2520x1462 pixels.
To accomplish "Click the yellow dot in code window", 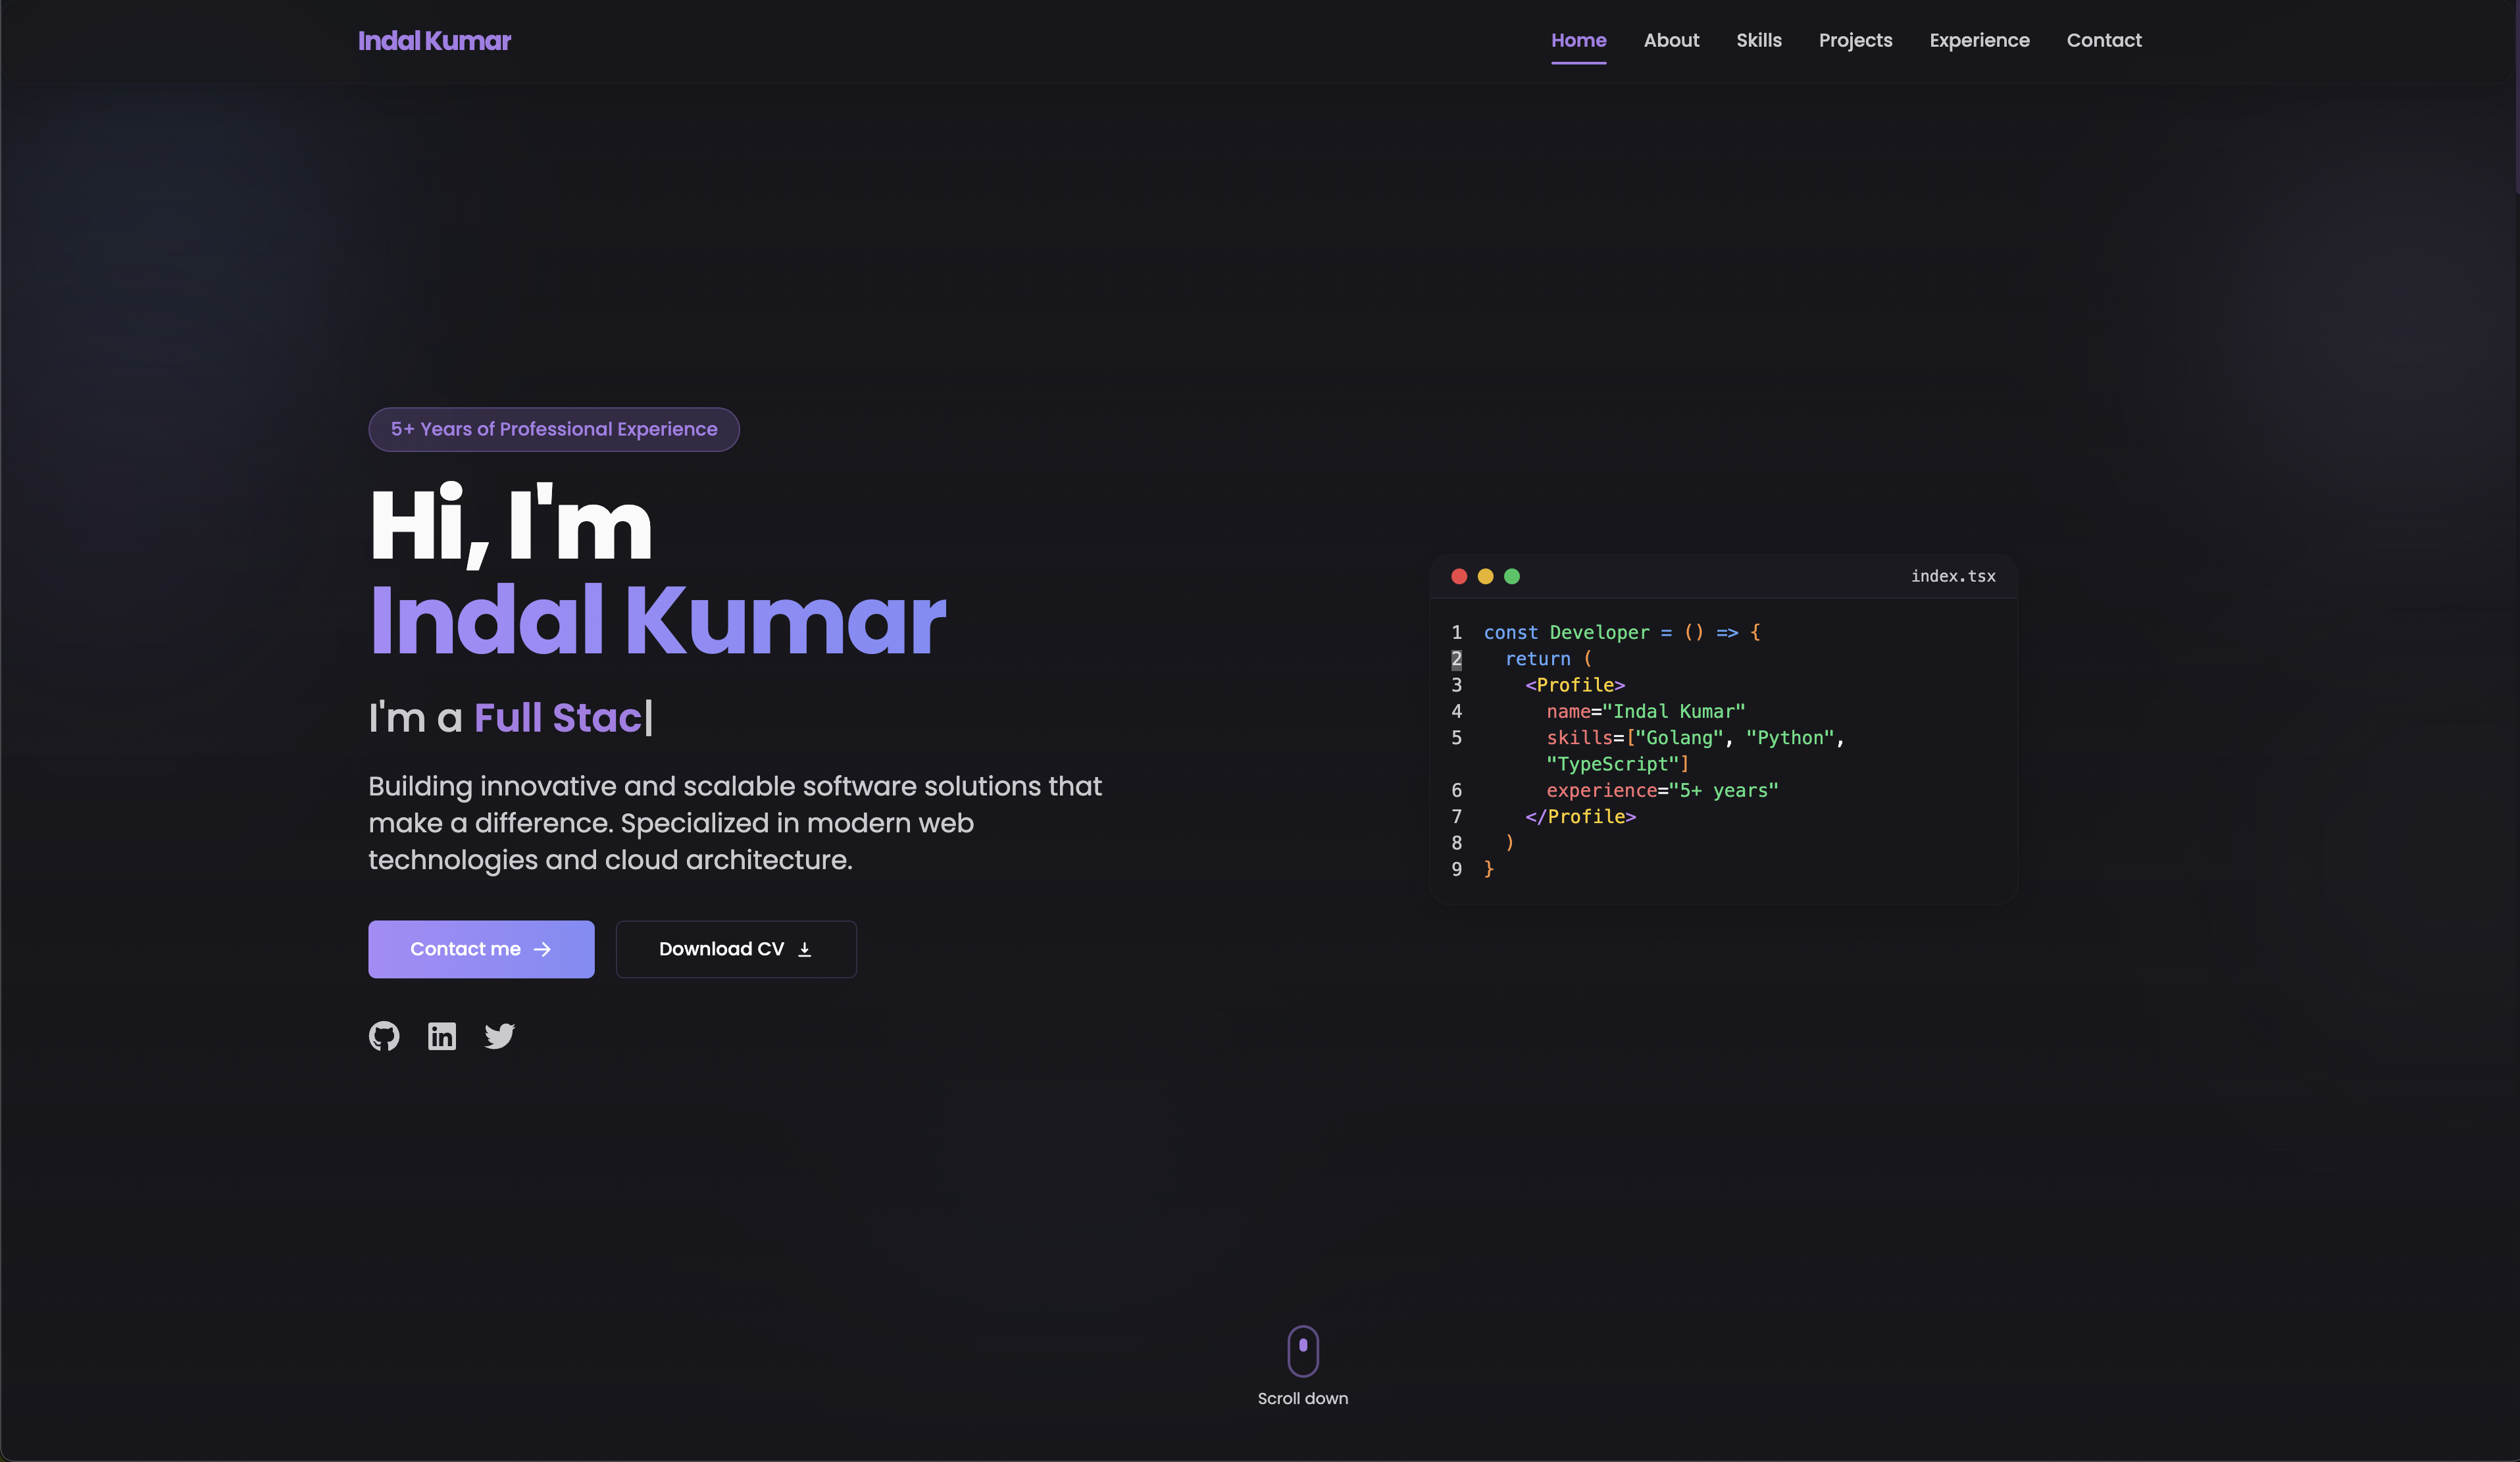I will (1485, 576).
